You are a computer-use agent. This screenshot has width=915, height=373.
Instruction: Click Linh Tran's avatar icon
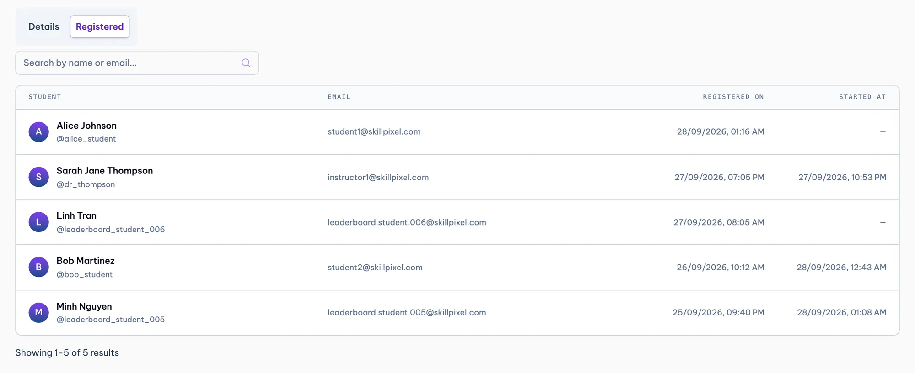[x=39, y=222]
